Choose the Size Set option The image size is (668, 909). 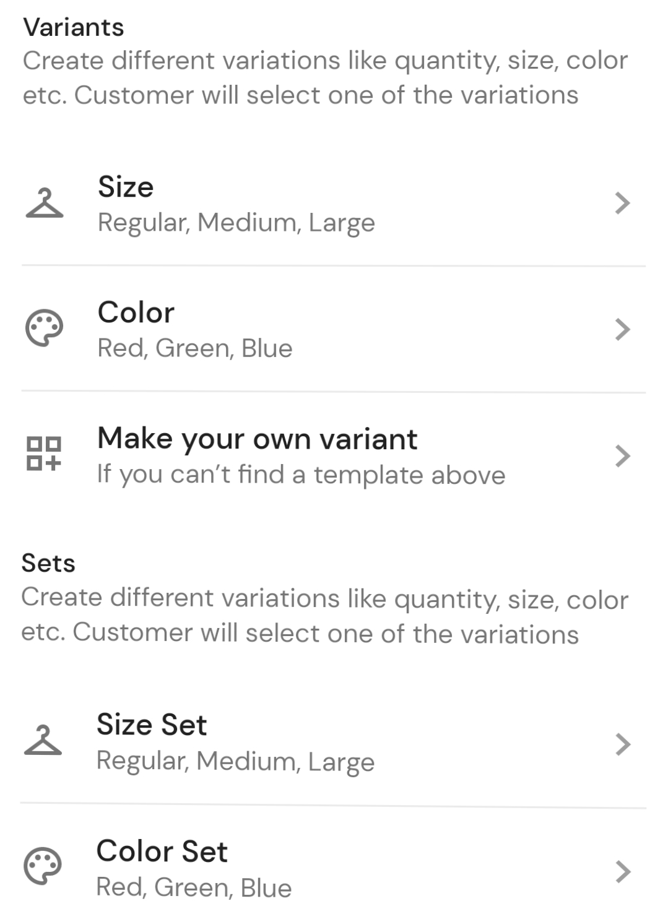334,743
